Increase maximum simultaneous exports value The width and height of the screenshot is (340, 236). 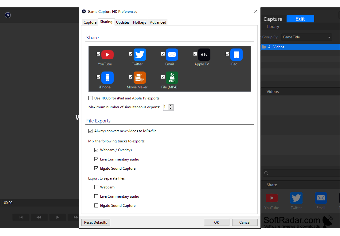point(171,106)
